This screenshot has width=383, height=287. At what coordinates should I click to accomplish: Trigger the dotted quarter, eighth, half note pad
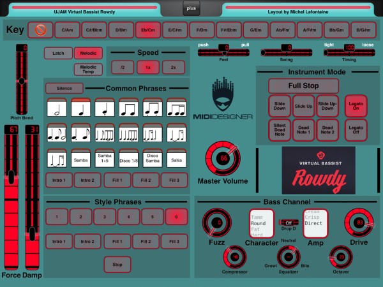coord(57,133)
